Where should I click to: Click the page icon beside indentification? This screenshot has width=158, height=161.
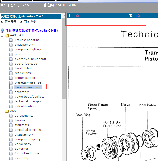tap(11, 106)
